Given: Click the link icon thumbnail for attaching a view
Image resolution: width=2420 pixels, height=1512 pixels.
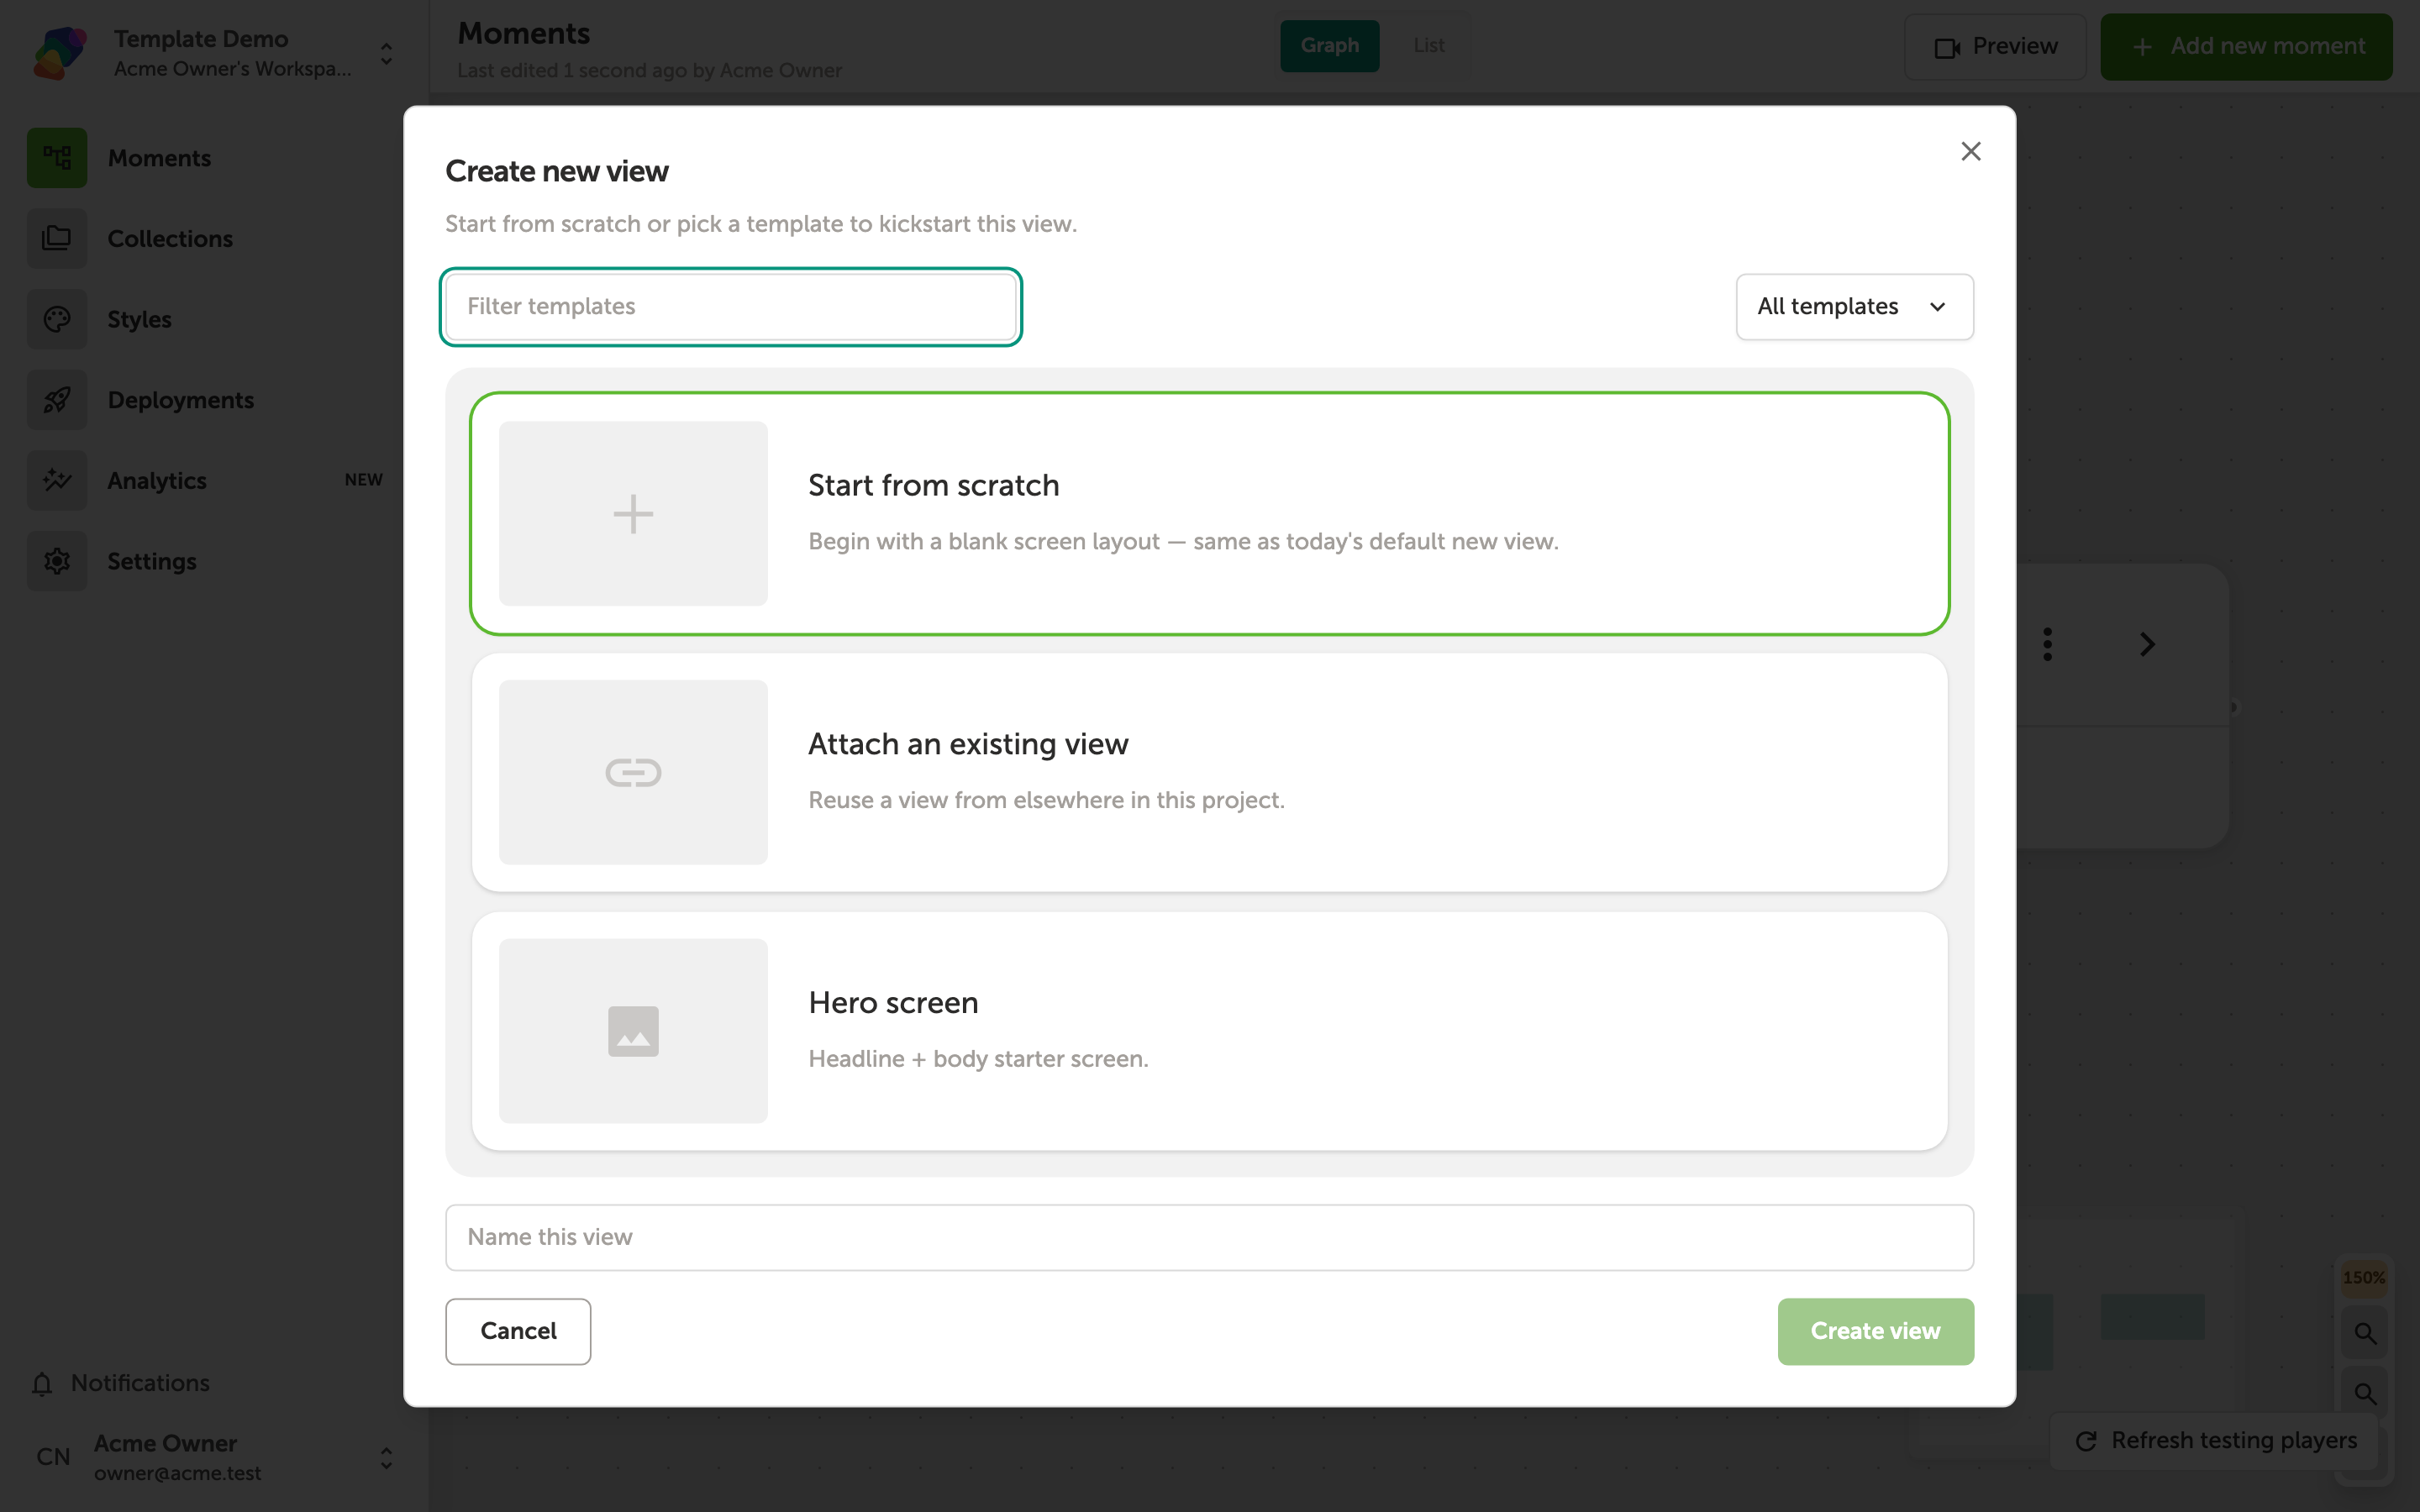Looking at the screenshot, I should tap(633, 772).
